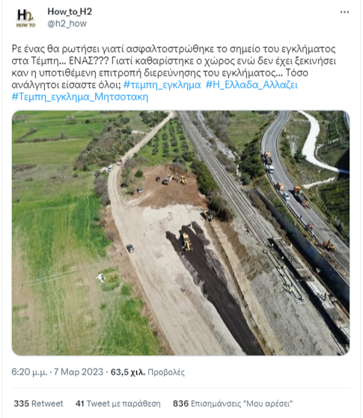Image resolution: width=363 pixels, height=418 pixels.
Task: Click the word Προβολές beside view count
Action: point(166,372)
